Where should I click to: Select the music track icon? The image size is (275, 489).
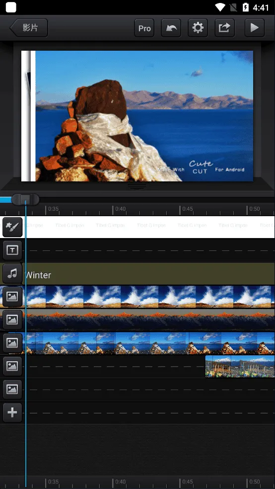coord(12,273)
